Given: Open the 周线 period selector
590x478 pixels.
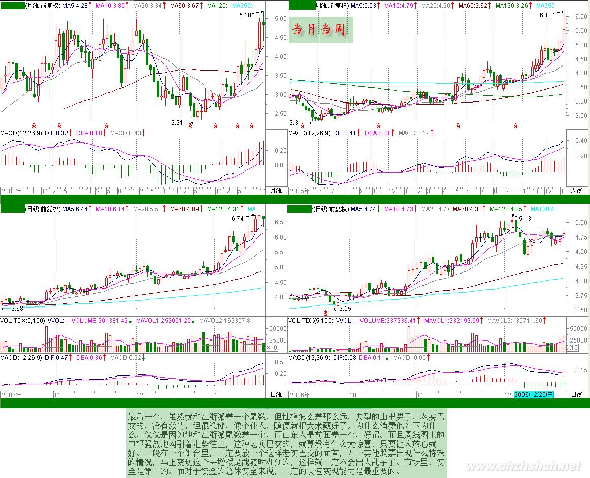Looking at the screenshot, I should click(x=575, y=191).
